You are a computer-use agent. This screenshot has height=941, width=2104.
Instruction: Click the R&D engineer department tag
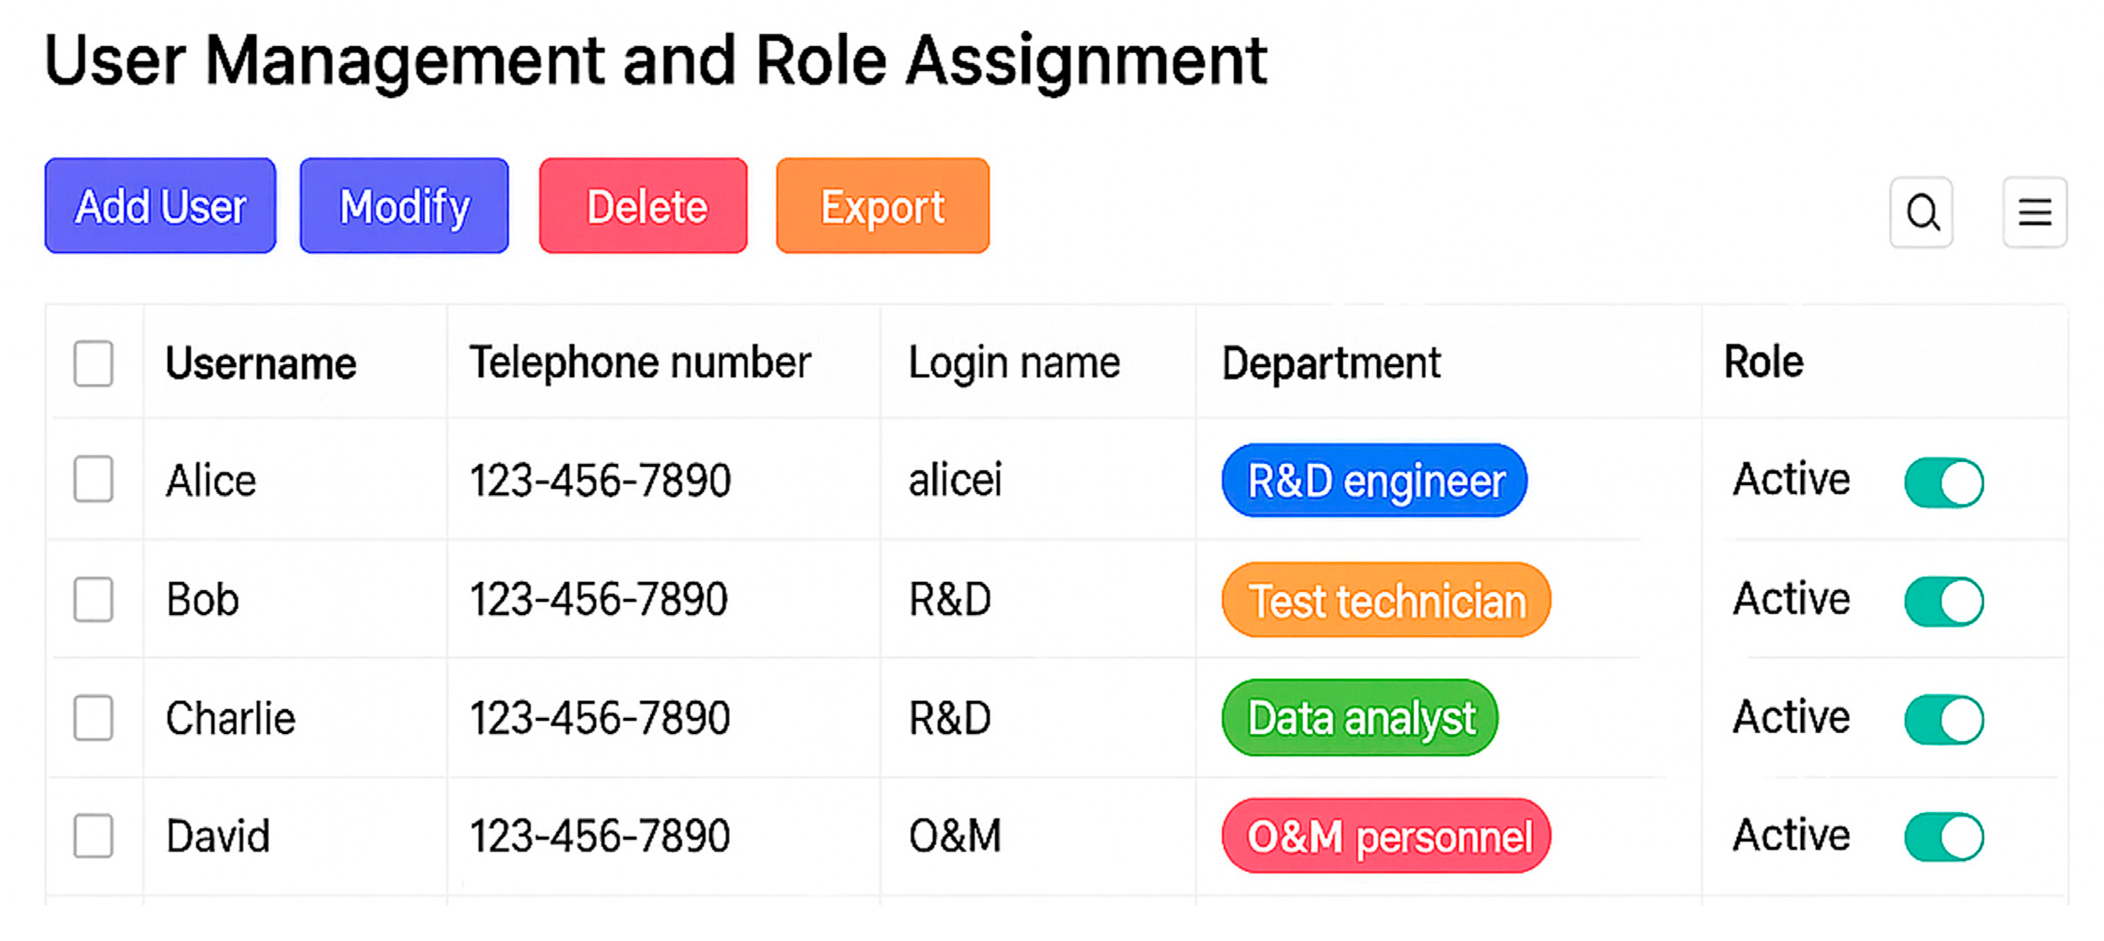point(1375,481)
